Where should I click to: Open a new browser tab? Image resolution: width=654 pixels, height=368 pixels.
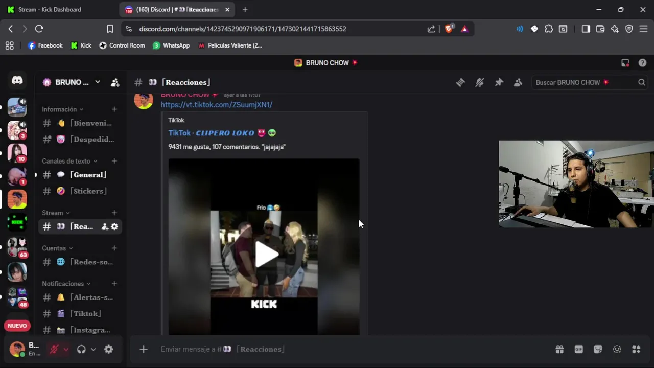click(245, 9)
